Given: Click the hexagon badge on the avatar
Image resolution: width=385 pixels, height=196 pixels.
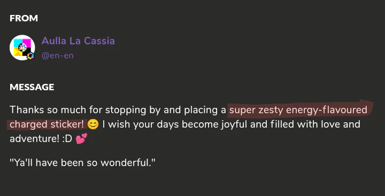Looking at the screenshot, I should pyautogui.click(x=30, y=56).
